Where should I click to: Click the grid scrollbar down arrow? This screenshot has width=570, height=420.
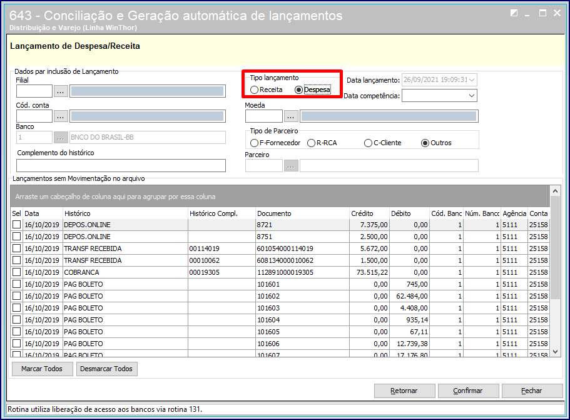[555, 352]
